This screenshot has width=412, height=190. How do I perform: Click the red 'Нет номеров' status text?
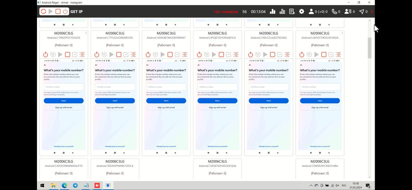point(226,12)
